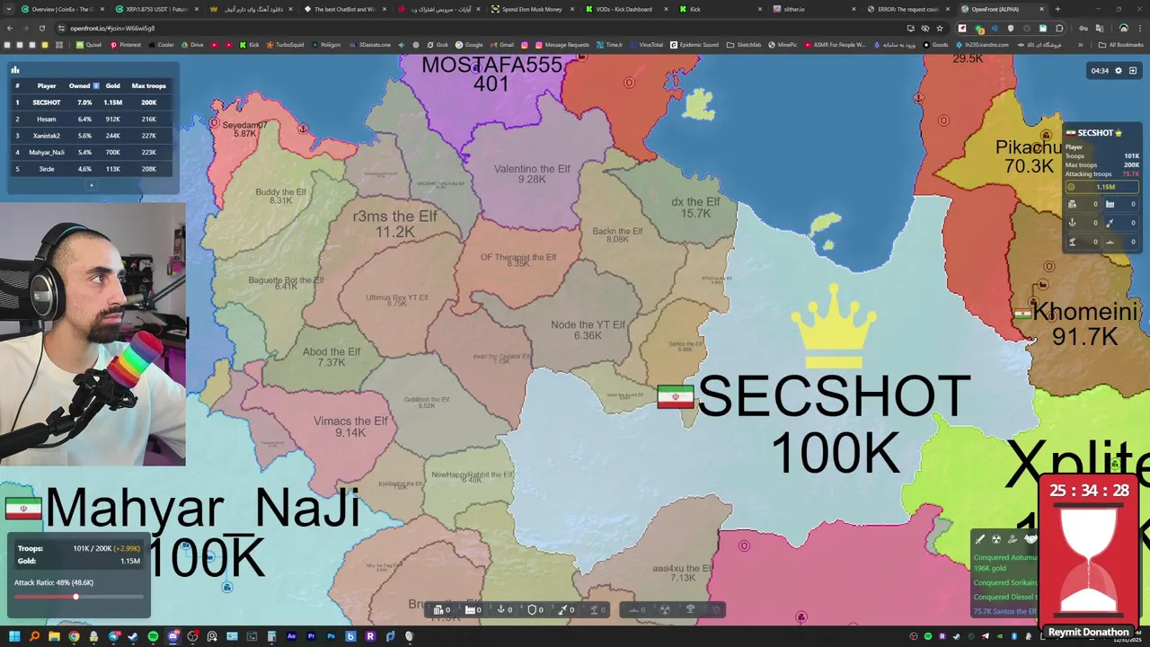Select the factory build icon in bottom toolbar

(x=469, y=610)
